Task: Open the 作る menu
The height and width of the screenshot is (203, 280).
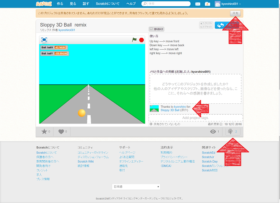Action: click(60, 4)
